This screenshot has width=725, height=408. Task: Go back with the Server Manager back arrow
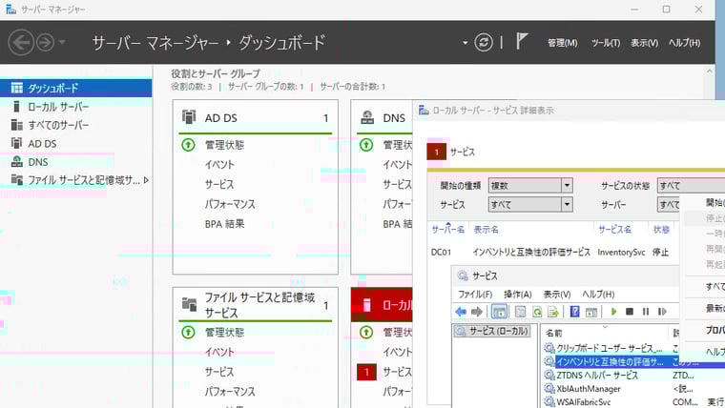click(21, 43)
